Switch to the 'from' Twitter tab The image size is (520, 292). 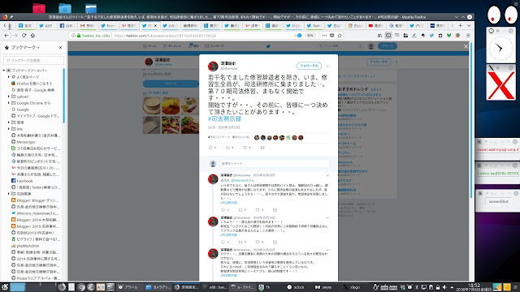pyautogui.click(x=108, y=25)
